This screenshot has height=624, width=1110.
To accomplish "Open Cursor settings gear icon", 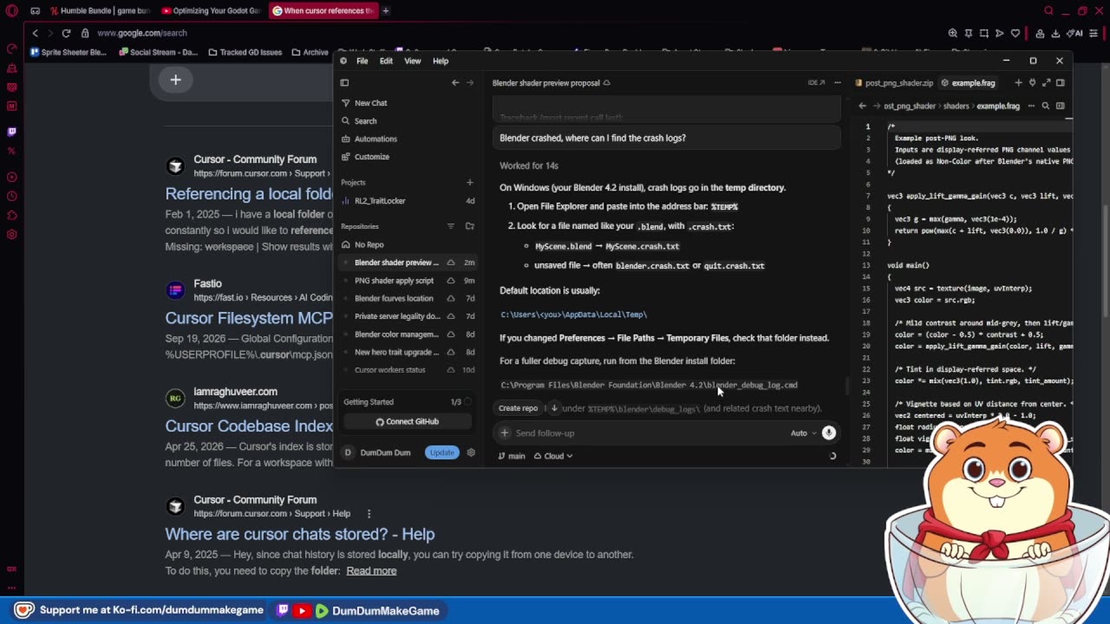I will [471, 452].
